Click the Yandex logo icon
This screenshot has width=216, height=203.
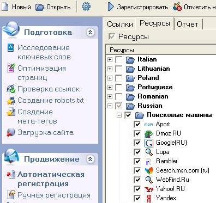tap(149, 198)
